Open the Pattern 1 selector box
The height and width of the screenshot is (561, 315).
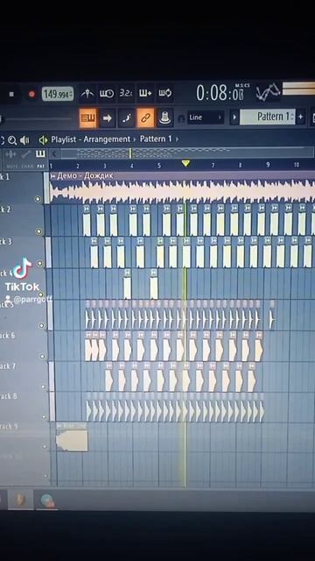point(268,117)
